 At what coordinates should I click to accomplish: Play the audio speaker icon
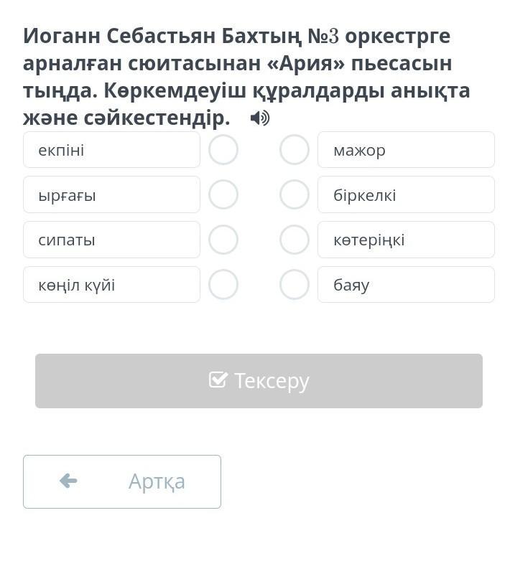tap(259, 118)
